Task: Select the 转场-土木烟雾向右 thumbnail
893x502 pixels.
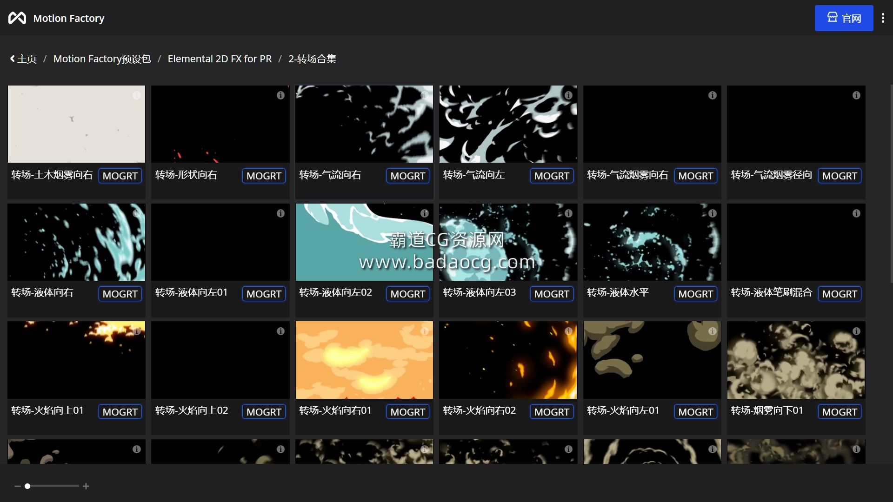Action: point(76,124)
